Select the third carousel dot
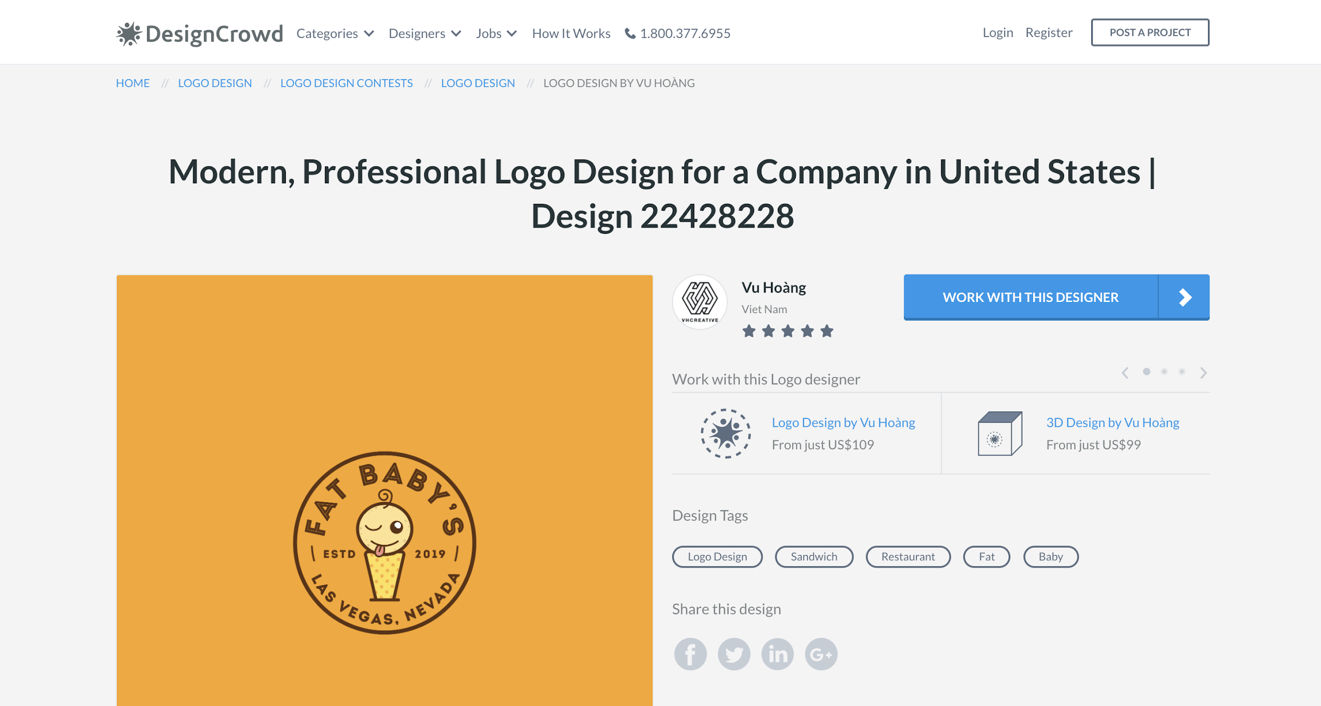Image resolution: width=1321 pixels, height=706 pixels. click(1182, 372)
